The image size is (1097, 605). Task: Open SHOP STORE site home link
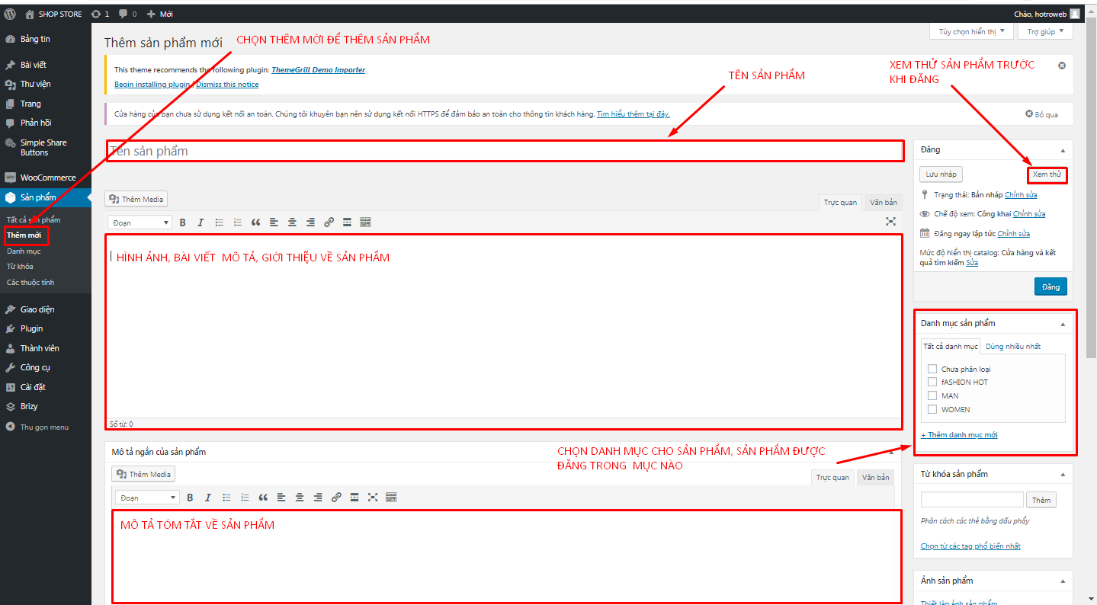pyautogui.click(x=53, y=14)
